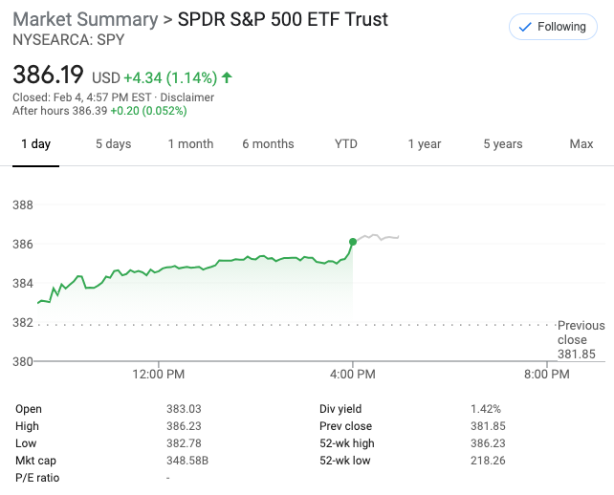Click the SPDR S&P 500 ETF Trust title

(x=283, y=20)
